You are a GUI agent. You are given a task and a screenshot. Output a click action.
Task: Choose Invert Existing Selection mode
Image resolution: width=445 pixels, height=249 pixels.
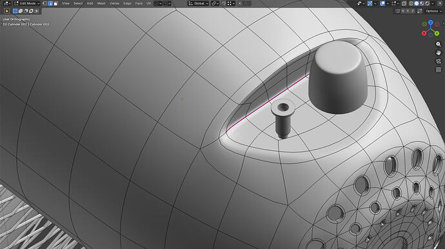point(32,11)
